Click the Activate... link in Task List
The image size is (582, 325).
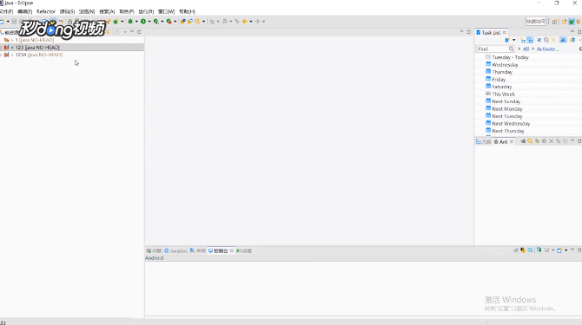coord(547,49)
